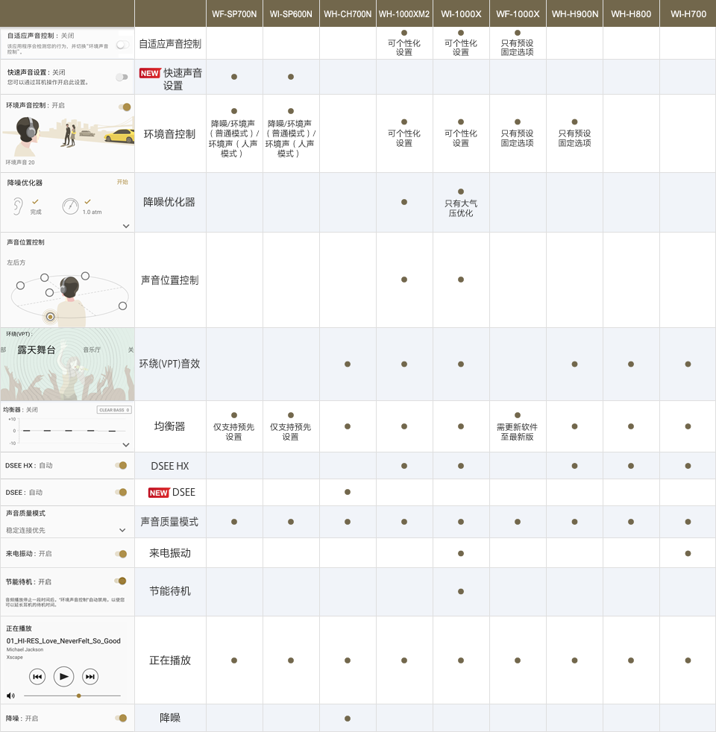Click the 声音位置控制 row label in table
This screenshot has width=716, height=732.
[170, 280]
